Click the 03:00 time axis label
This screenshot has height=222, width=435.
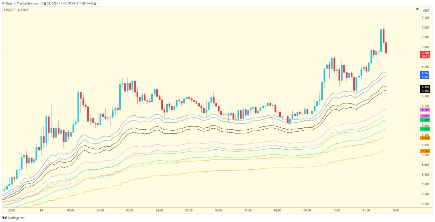(130, 210)
